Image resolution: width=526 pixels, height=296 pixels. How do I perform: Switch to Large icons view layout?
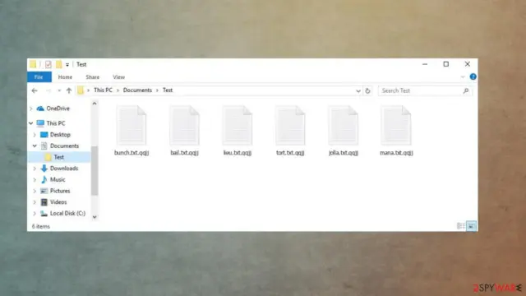[x=471, y=226]
